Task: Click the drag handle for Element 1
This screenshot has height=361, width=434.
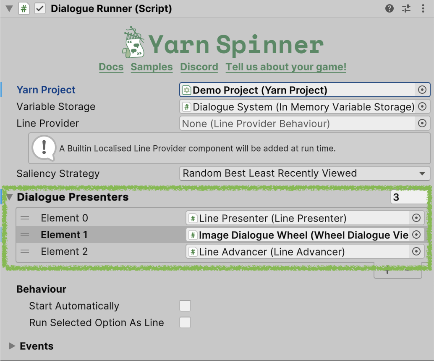Action: (25, 235)
